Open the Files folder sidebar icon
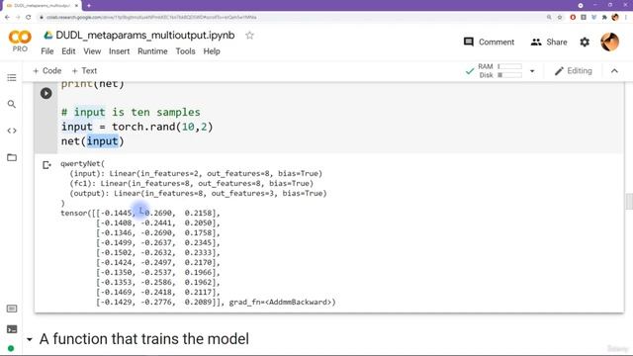The width and height of the screenshot is (633, 356). (x=12, y=157)
